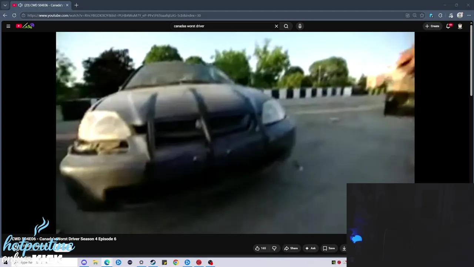Click the zoom out magnifier in address bar
This screenshot has height=267, width=474.
click(x=415, y=15)
